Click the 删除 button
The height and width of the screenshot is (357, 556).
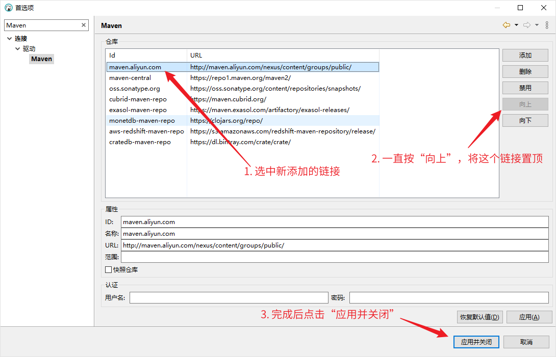[x=525, y=72]
